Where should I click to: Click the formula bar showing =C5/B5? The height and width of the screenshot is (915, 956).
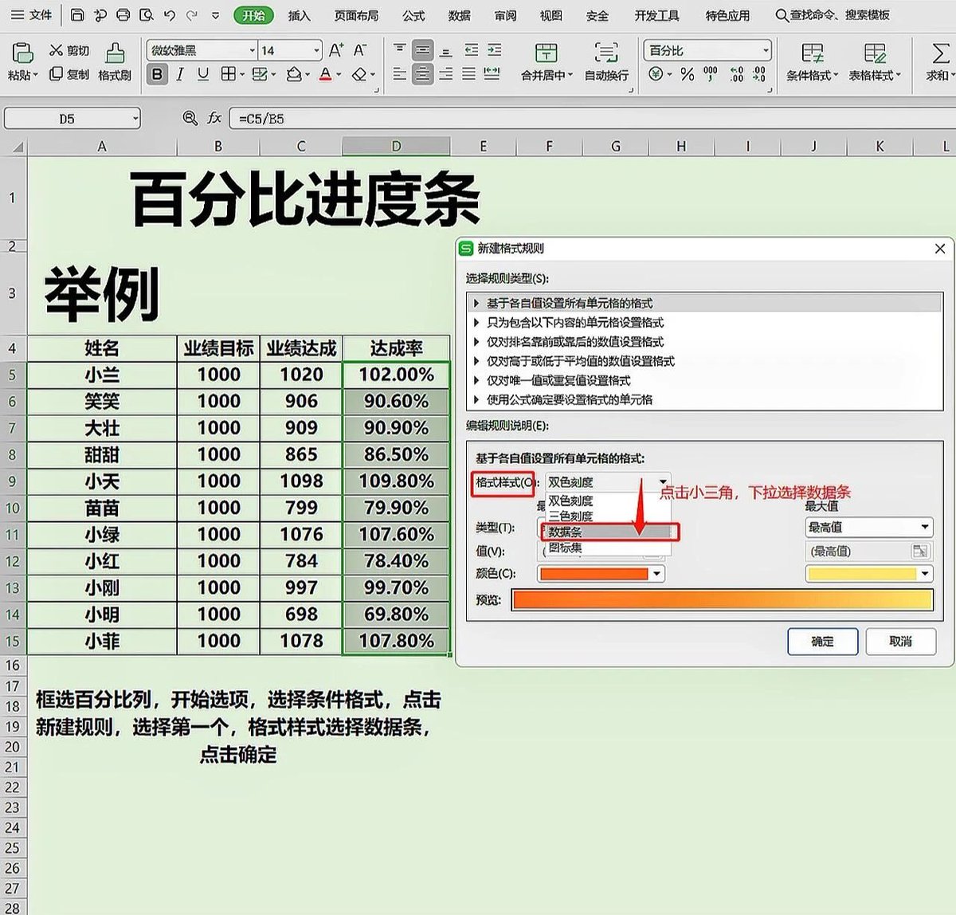click(x=592, y=119)
